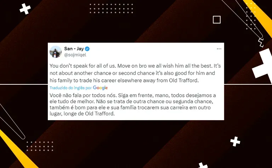Click the English tweet starting 'You don't speak'
Image resolution: width=272 pixels, height=168 pixels.
[x=135, y=73]
